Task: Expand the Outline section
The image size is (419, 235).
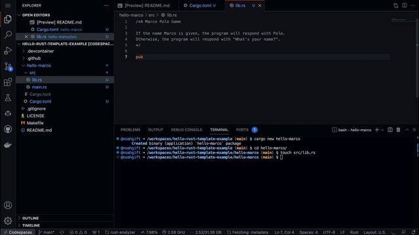Action: pyautogui.click(x=65, y=218)
